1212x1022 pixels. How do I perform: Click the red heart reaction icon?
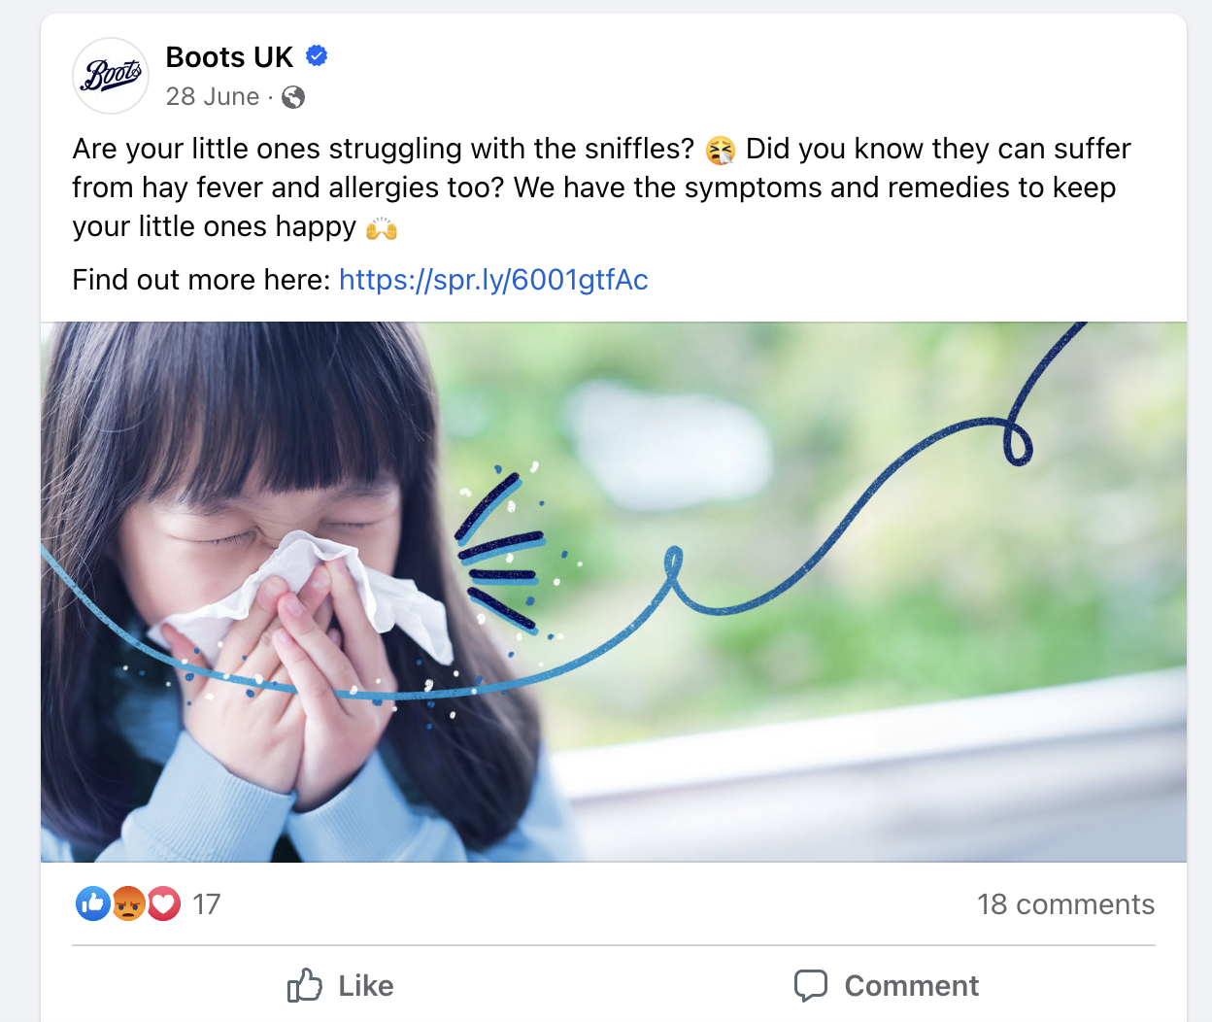click(x=163, y=904)
